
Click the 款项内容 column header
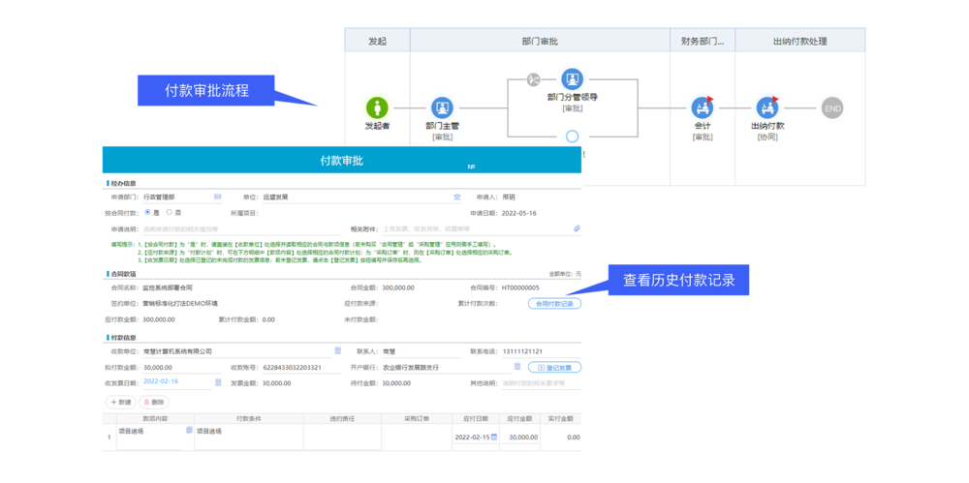pyautogui.click(x=155, y=418)
